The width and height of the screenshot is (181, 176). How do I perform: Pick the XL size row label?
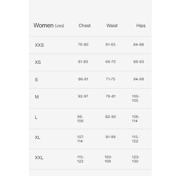(x=38, y=137)
